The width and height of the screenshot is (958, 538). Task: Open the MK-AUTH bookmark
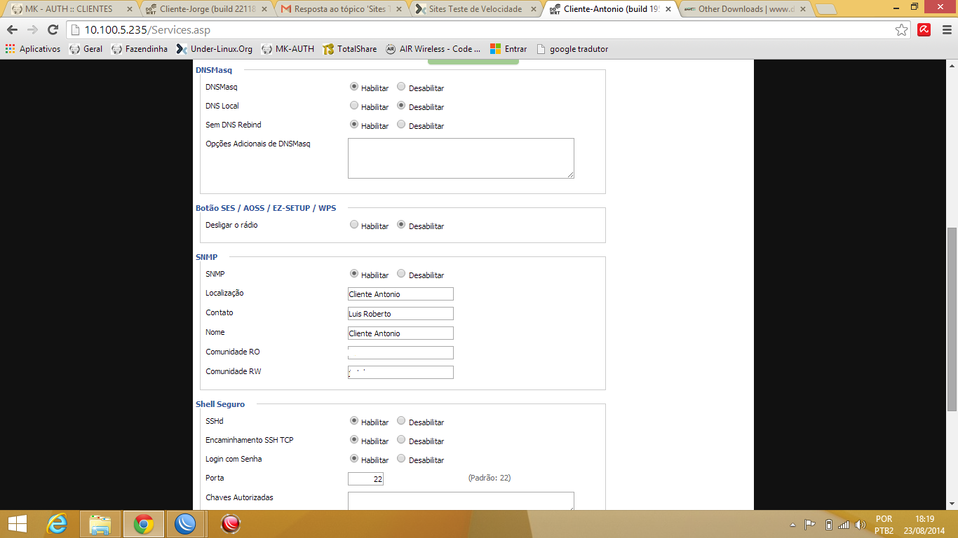point(288,49)
